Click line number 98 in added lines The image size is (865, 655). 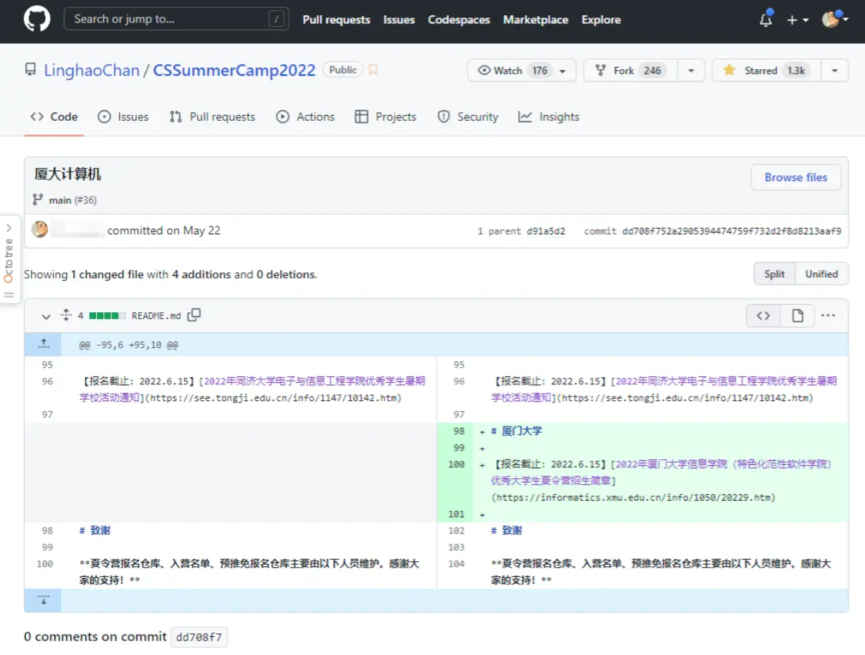point(458,431)
